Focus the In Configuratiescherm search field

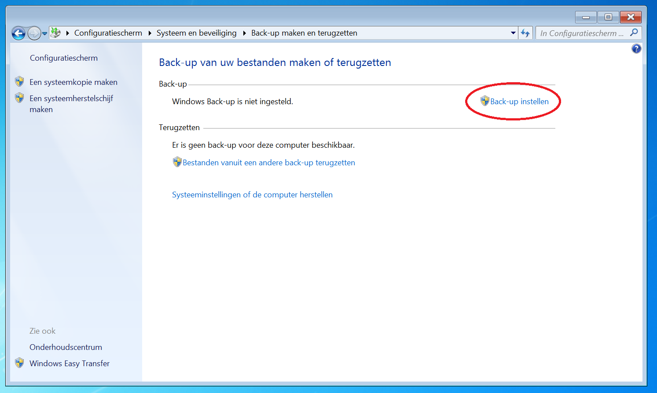coord(581,33)
